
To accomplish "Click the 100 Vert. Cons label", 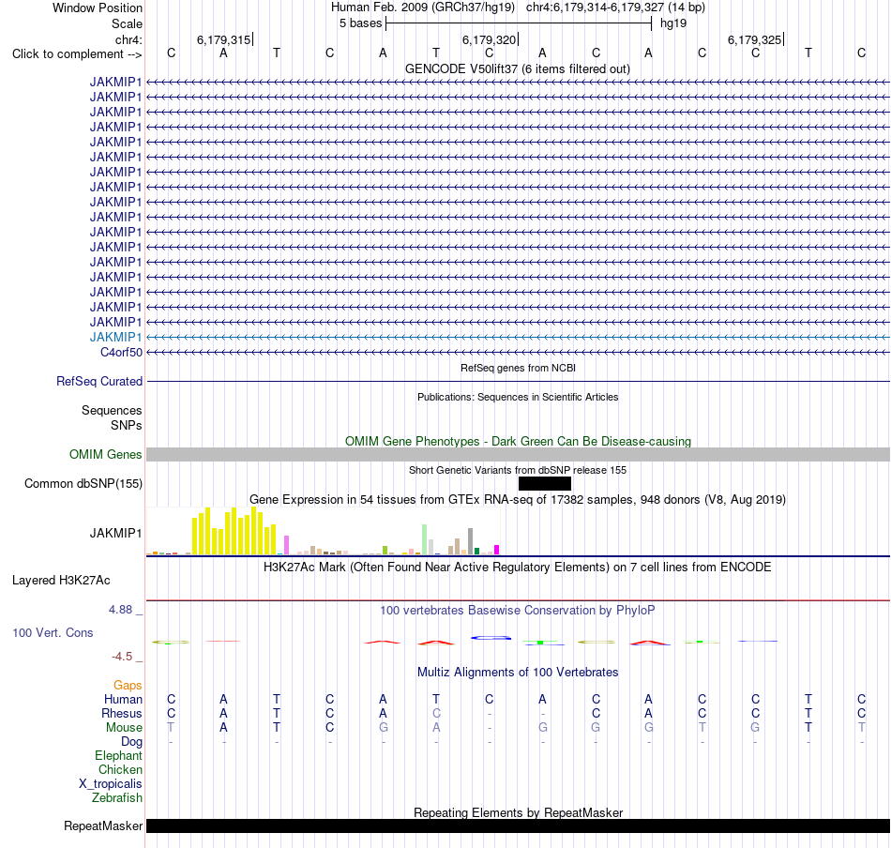I will pos(53,632).
